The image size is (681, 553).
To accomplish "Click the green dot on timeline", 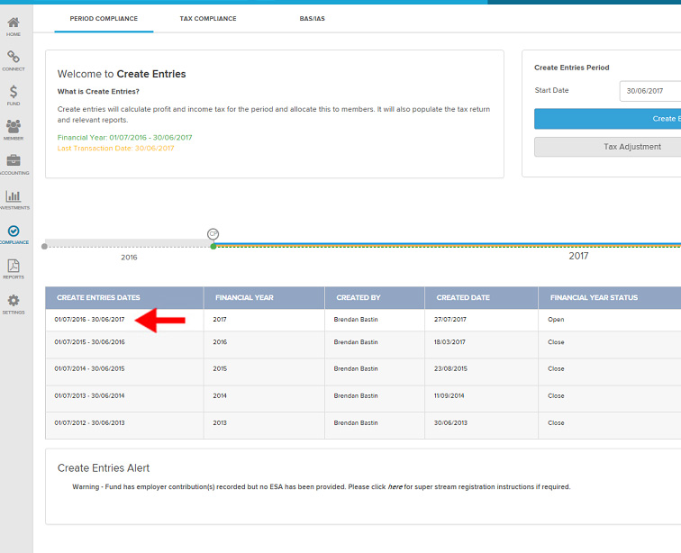I will [x=213, y=246].
